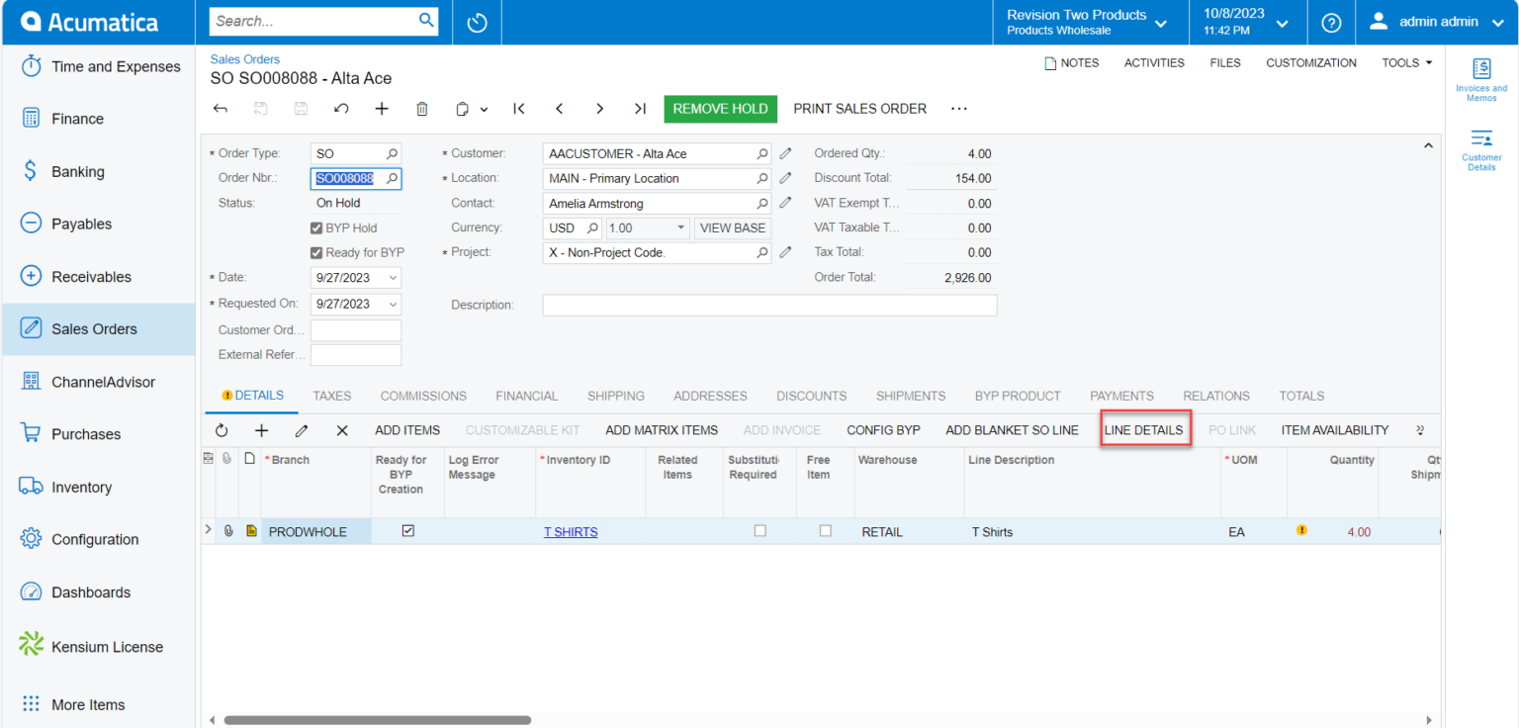
Task: Jump to the last record with the arrow icon
Action: point(639,109)
